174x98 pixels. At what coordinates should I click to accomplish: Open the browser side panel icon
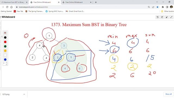(x=167, y=7)
